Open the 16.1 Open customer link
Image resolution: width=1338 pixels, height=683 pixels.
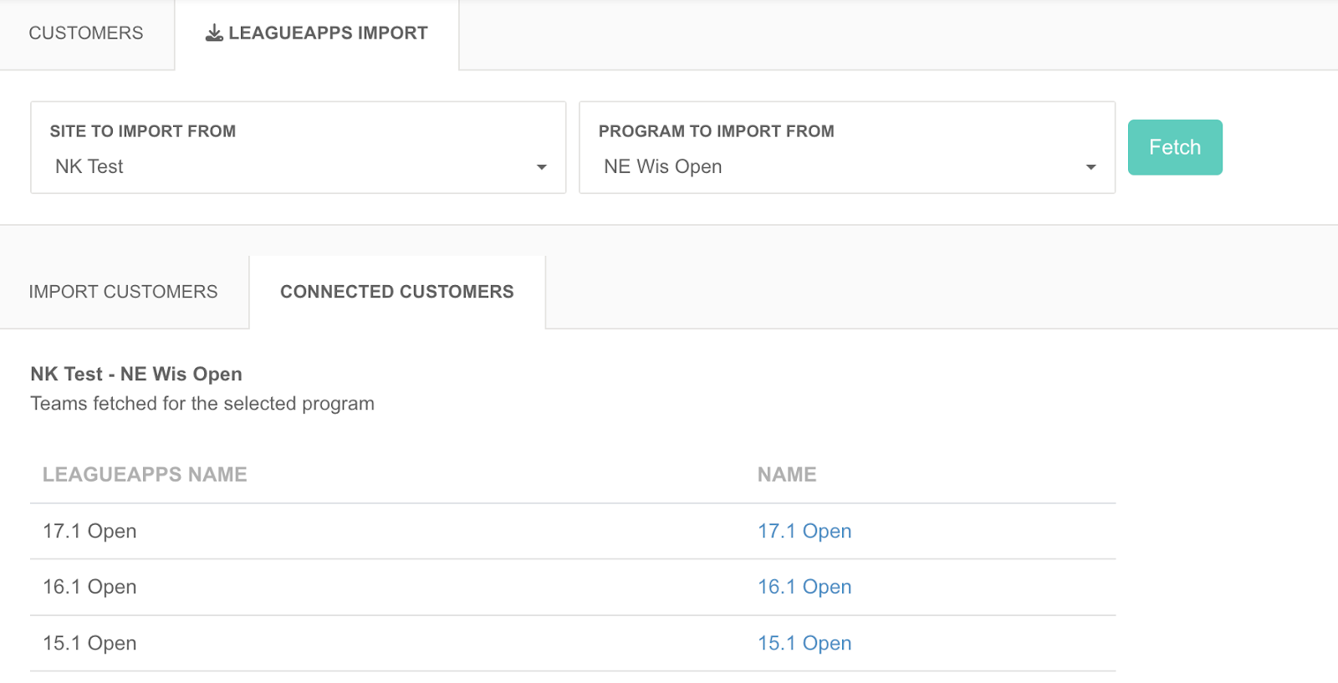804,587
